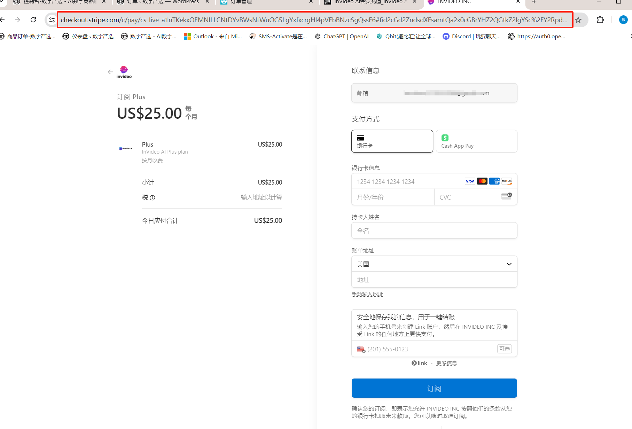
Task: Click the Plus plan product thumbnail
Action: pos(126,148)
